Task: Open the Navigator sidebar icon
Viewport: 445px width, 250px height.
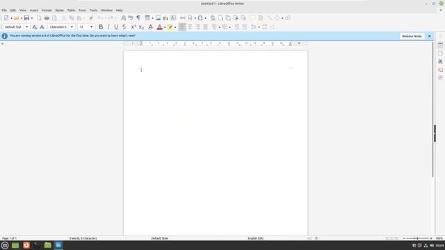Action: point(440,78)
